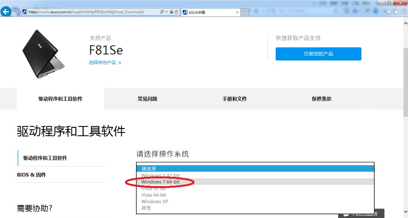Choose Vista 64-bit from the dropdown options
This screenshot has width=408, height=218.
153,195
